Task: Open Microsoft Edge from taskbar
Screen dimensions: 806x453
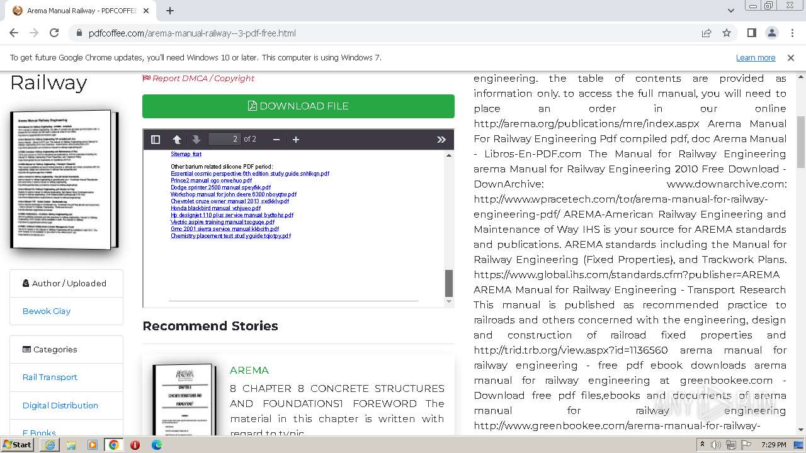Action: point(157,445)
